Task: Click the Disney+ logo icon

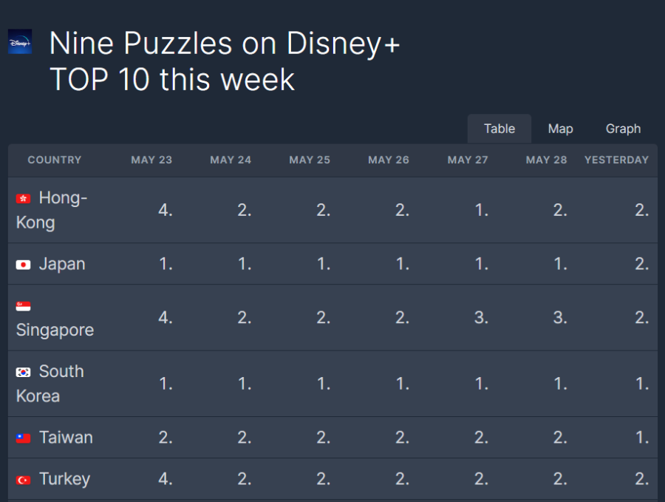Action: pyautogui.click(x=20, y=41)
